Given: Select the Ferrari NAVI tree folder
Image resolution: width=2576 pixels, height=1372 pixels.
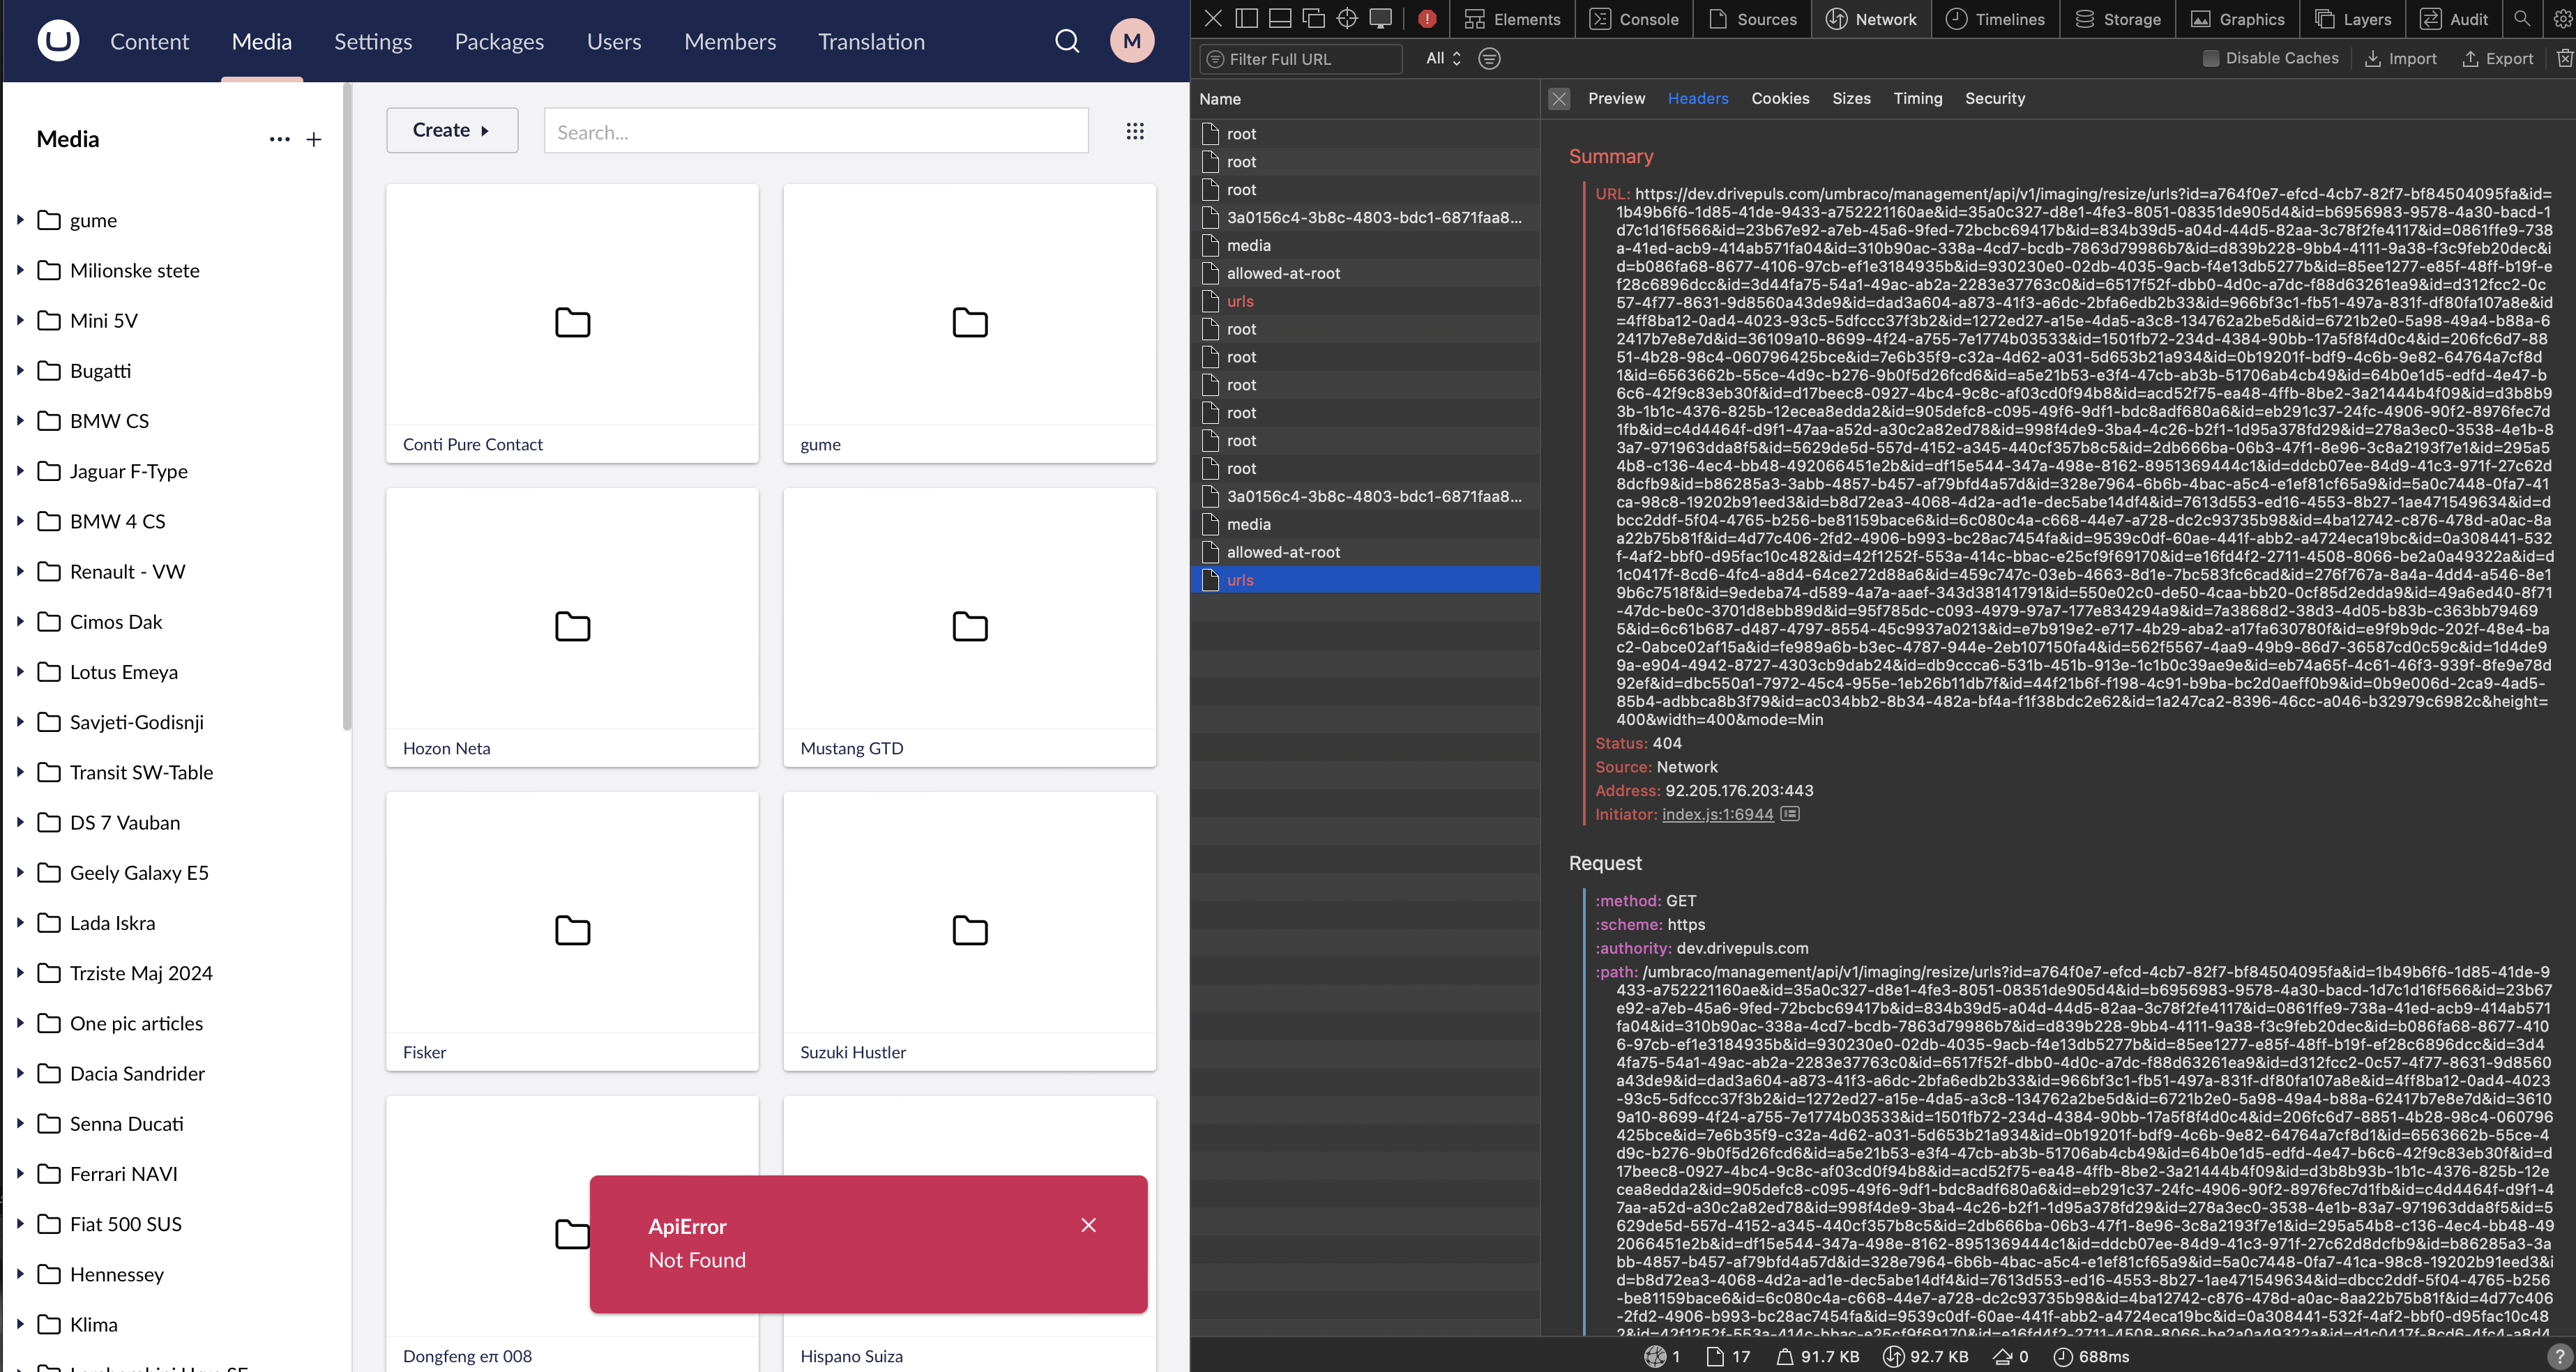Looking at the screenshot, I should [123, 1173].
